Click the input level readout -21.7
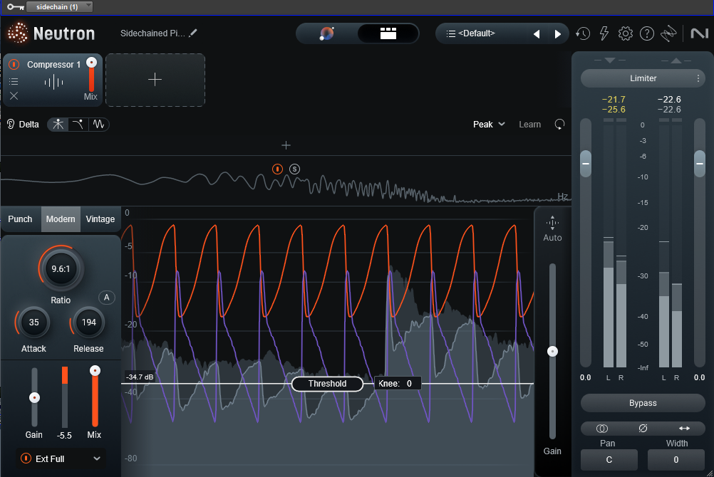Screen dimensions: 714x477 tap(614, 99)
